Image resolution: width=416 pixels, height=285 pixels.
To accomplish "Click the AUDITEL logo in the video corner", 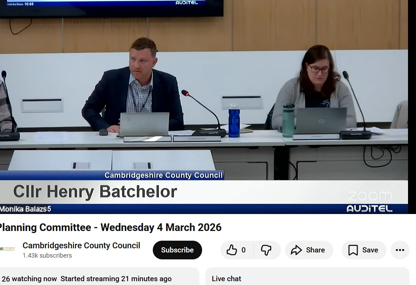I will click(369, 208).
